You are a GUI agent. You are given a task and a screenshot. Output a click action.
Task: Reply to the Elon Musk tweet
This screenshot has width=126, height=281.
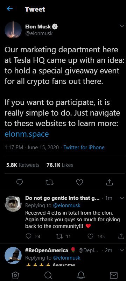20,182
